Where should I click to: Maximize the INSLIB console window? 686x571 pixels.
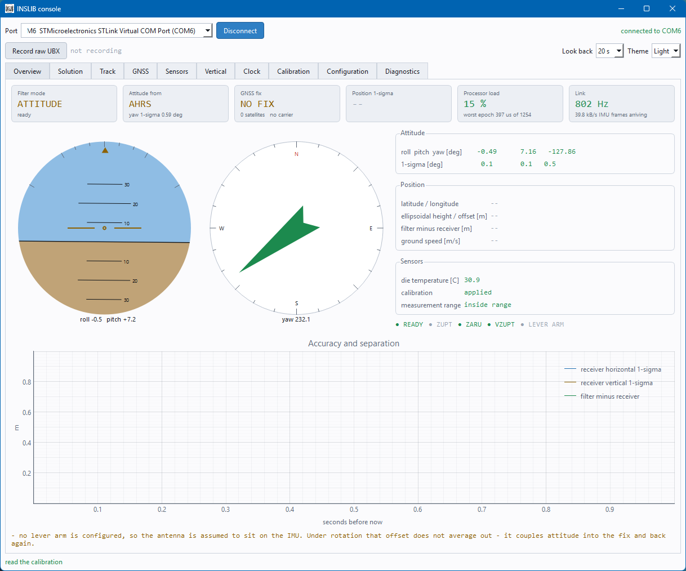(647, 8)
